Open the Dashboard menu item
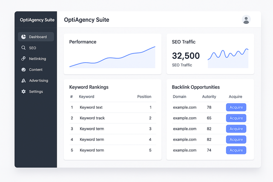Image resolution: width=273 pixels, height=182 pixels. 36,37
